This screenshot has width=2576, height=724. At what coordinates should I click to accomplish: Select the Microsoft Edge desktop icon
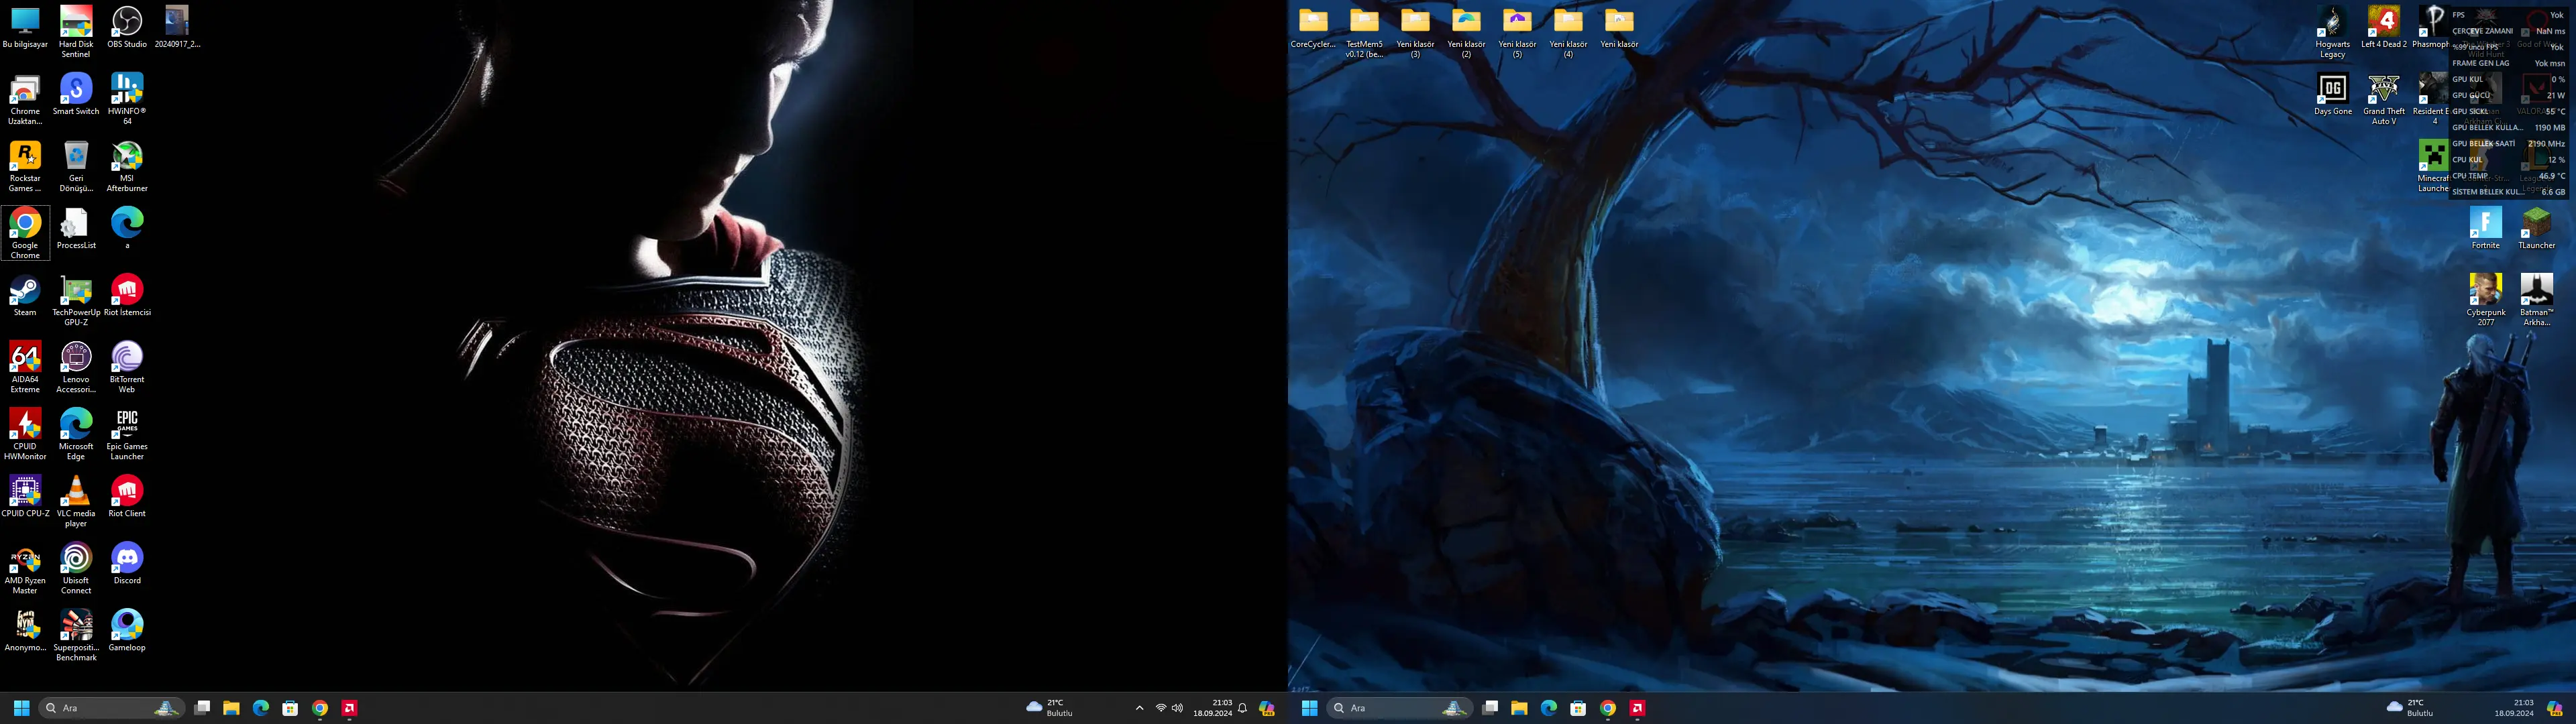[x=76, y=435]
